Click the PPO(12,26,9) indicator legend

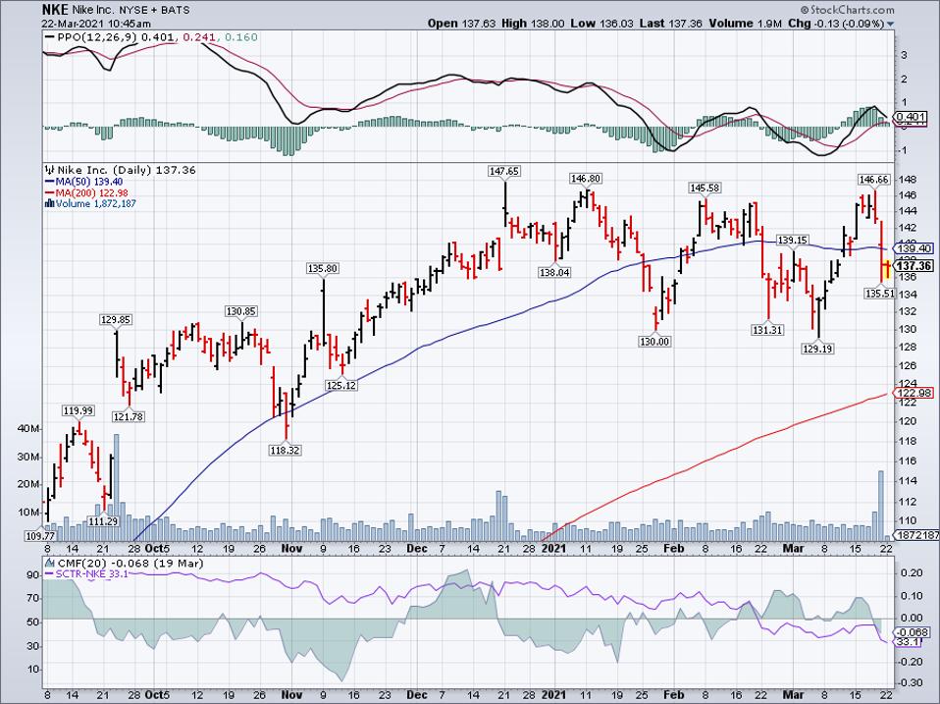click(80, 37)
